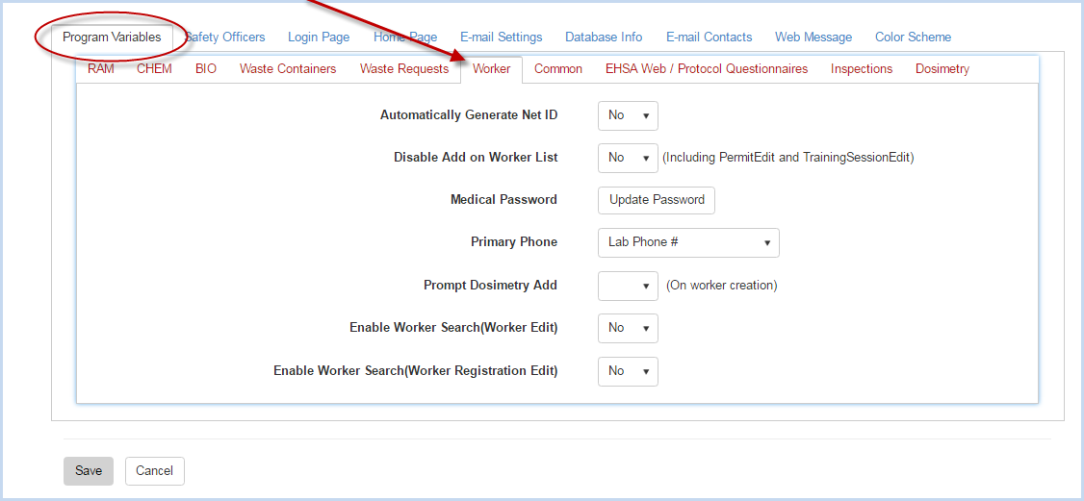Image resolution: width=1084 pixels, height=501 pixels.
Task: Expand the Prompt Dosimetry Add dropdown
Action: [628, 286]
